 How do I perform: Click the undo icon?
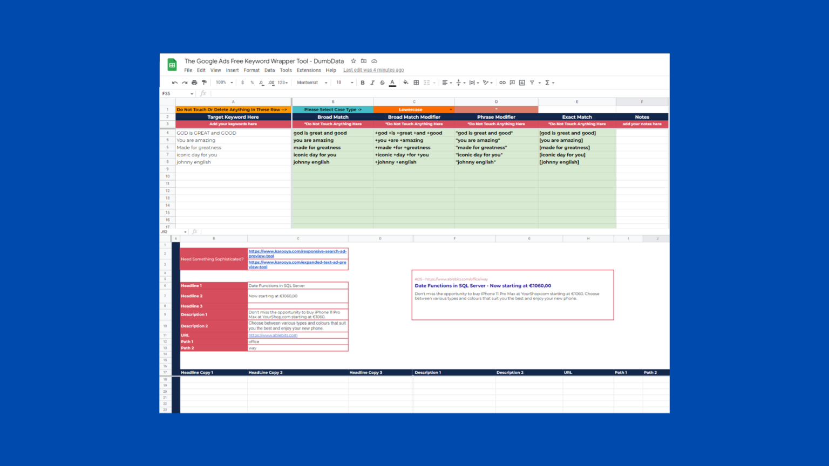pos(174,82)
